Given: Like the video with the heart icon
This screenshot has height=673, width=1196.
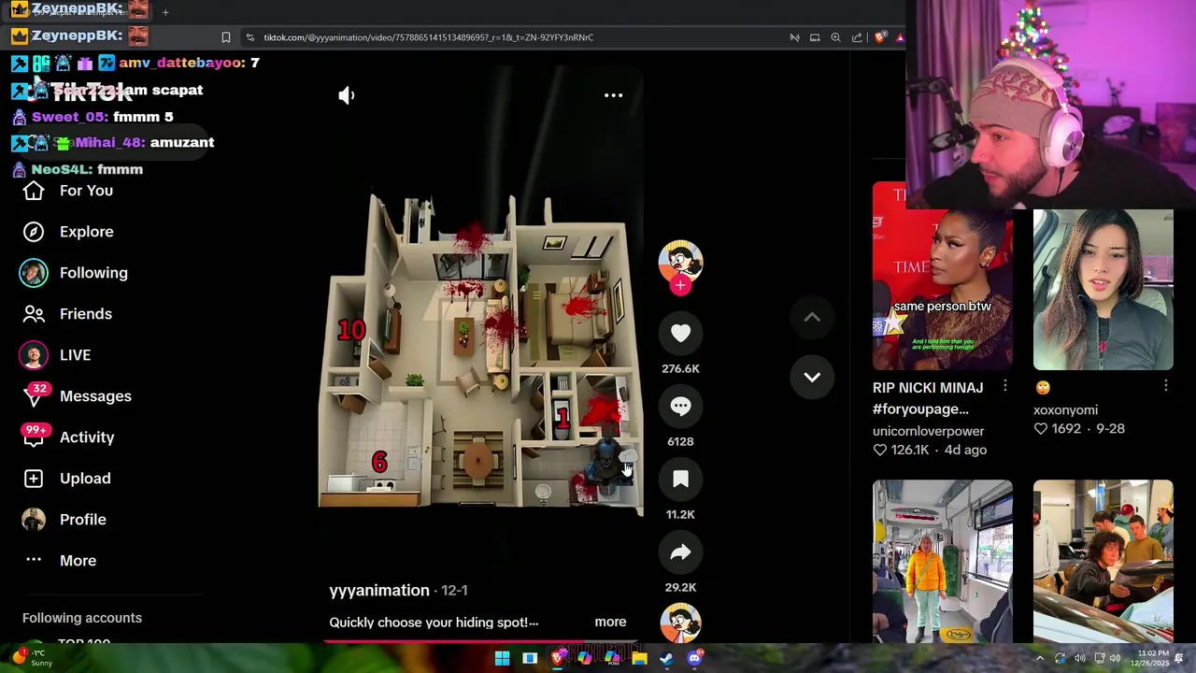Looking at the screenshot, I should [x=680, y=333].
